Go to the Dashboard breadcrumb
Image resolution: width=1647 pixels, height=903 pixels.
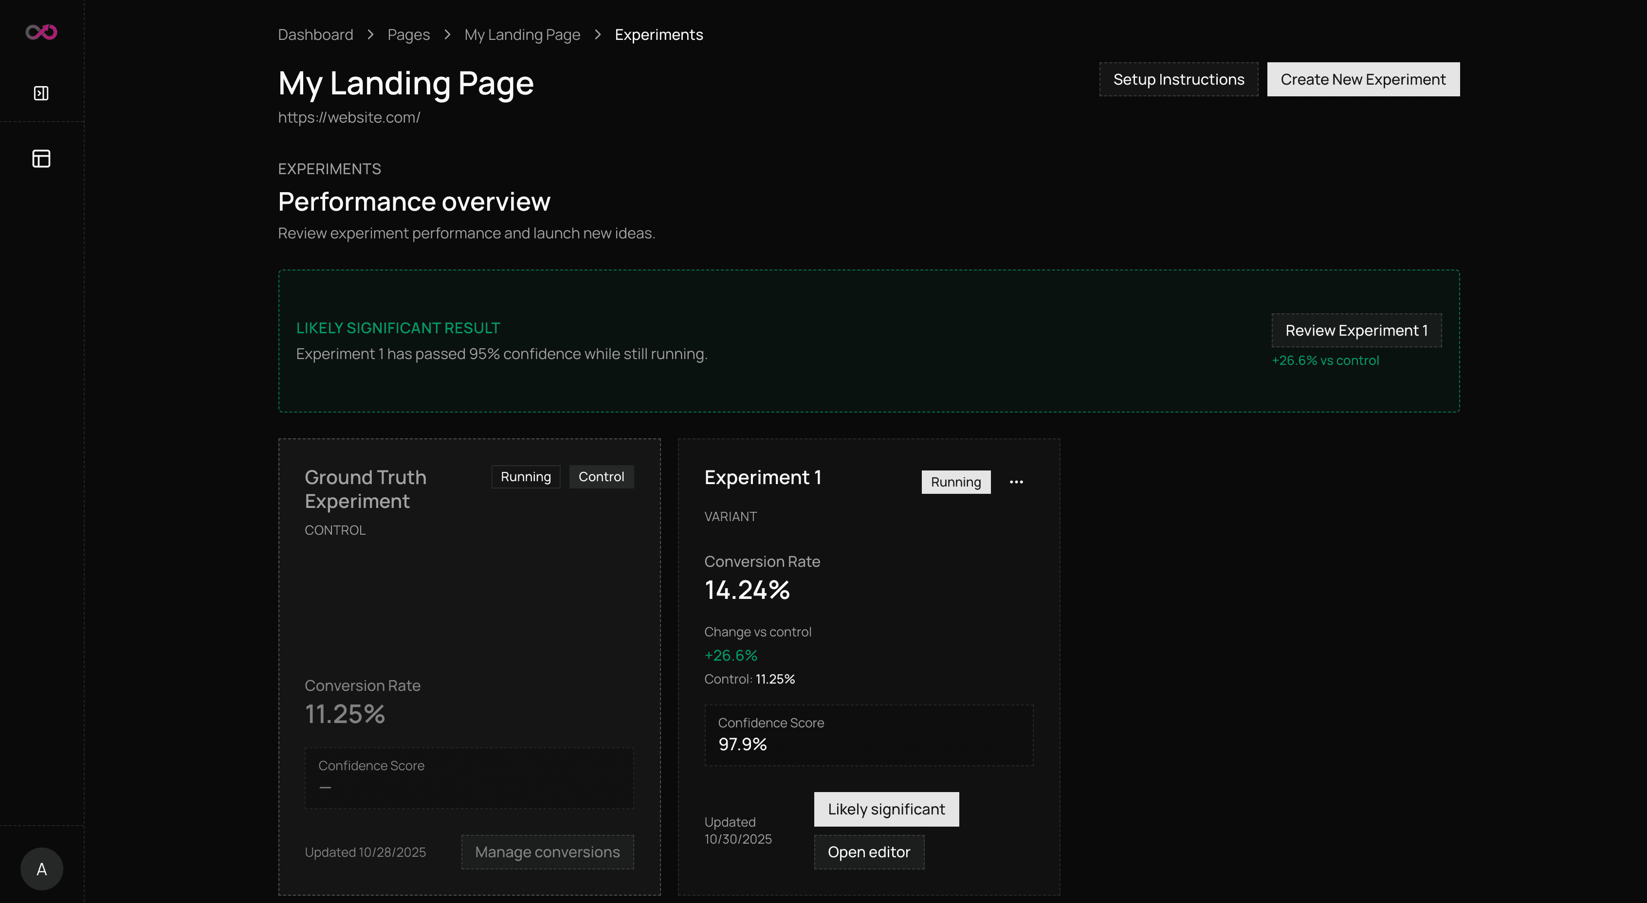point(315,35)
